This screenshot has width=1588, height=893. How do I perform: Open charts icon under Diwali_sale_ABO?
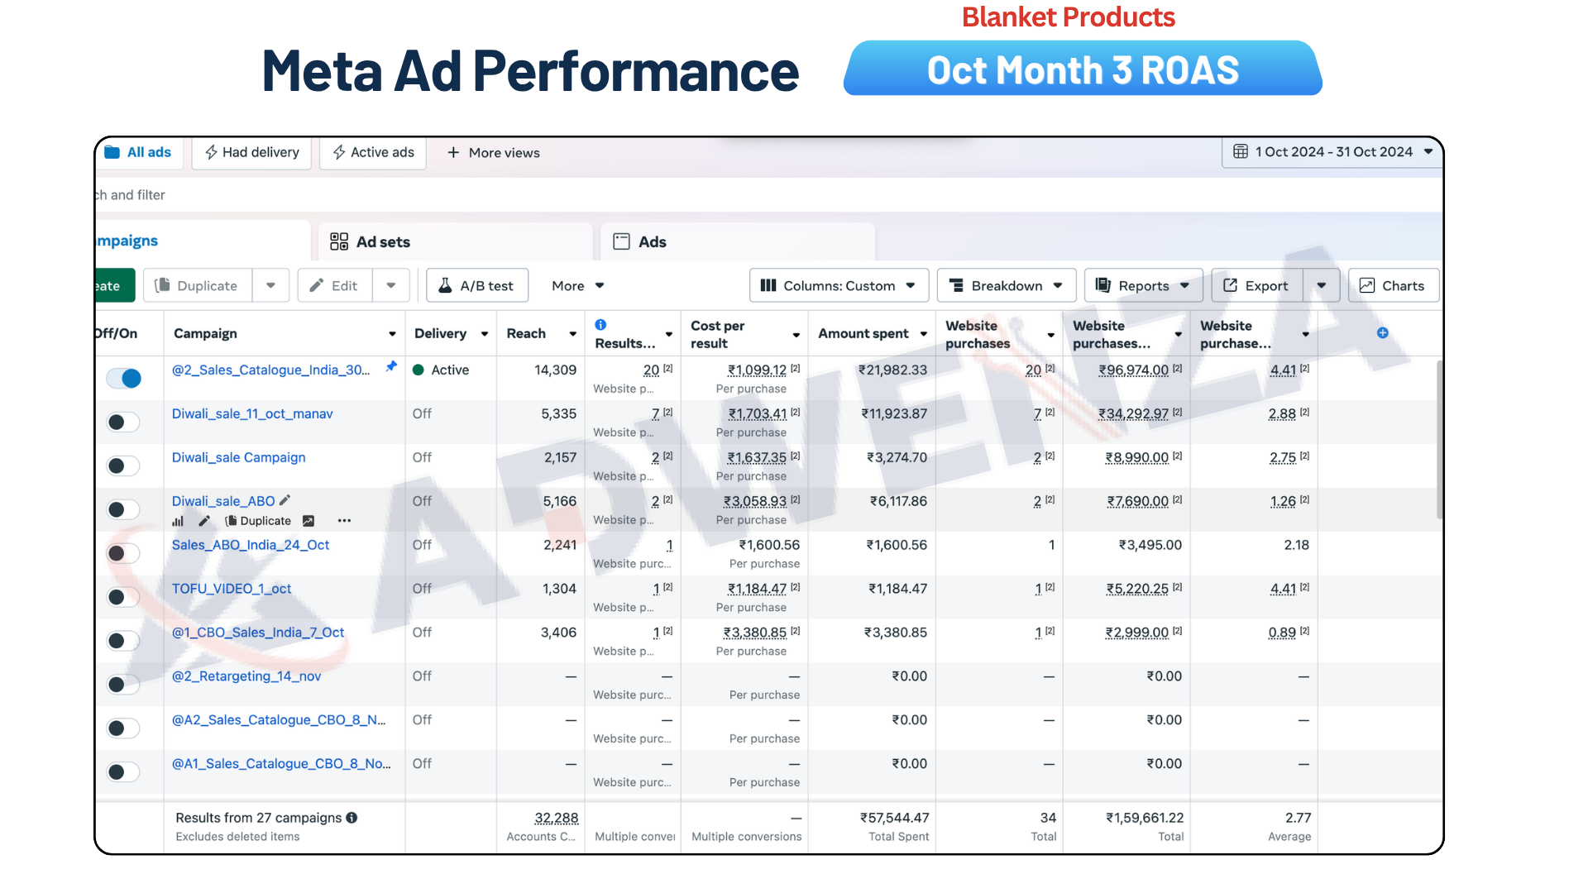point(178,521)
